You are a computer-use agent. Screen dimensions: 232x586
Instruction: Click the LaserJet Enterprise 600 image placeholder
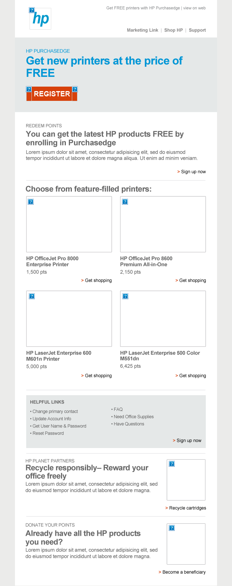[x=69, y=319]
